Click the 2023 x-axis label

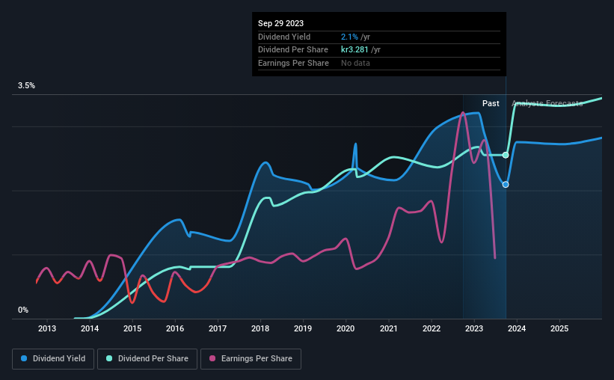(474, 328)
